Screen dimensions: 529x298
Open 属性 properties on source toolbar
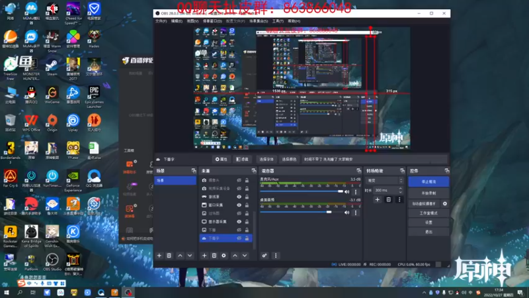click(x=222, y=159)
